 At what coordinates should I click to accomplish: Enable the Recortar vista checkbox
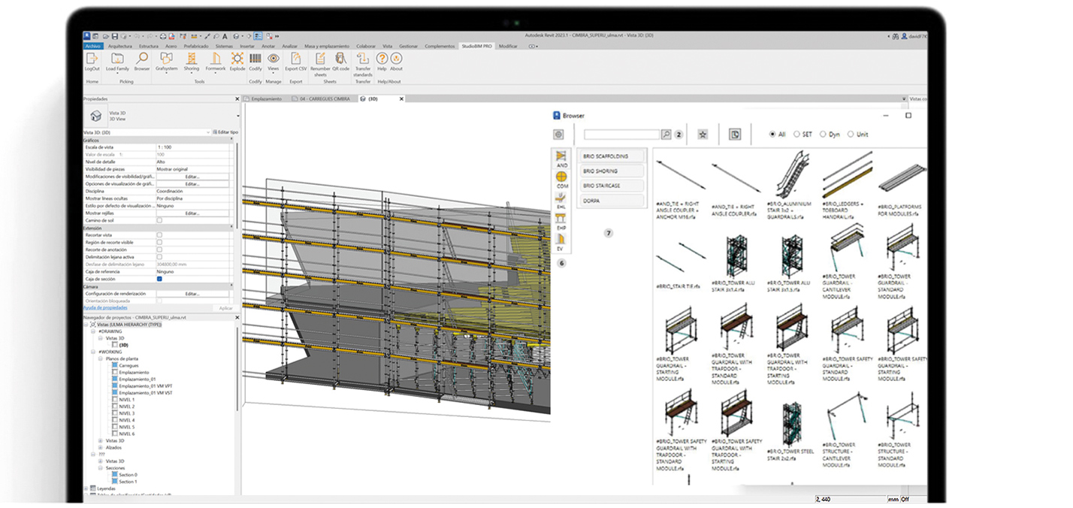[x=159, y=235]
